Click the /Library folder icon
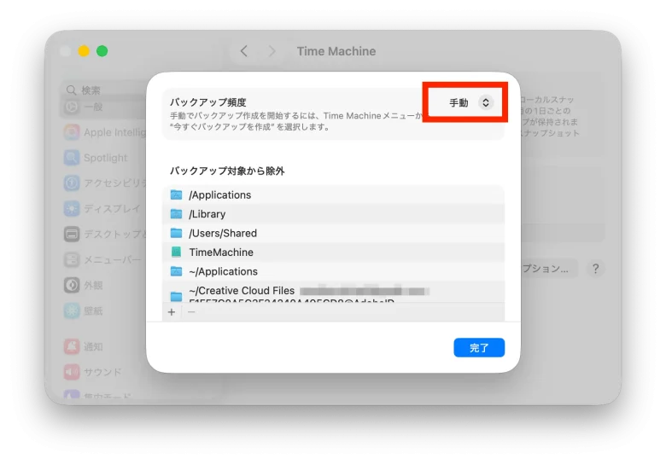The height and width of the screenshot is (464, 666). (x=176, y=214)
